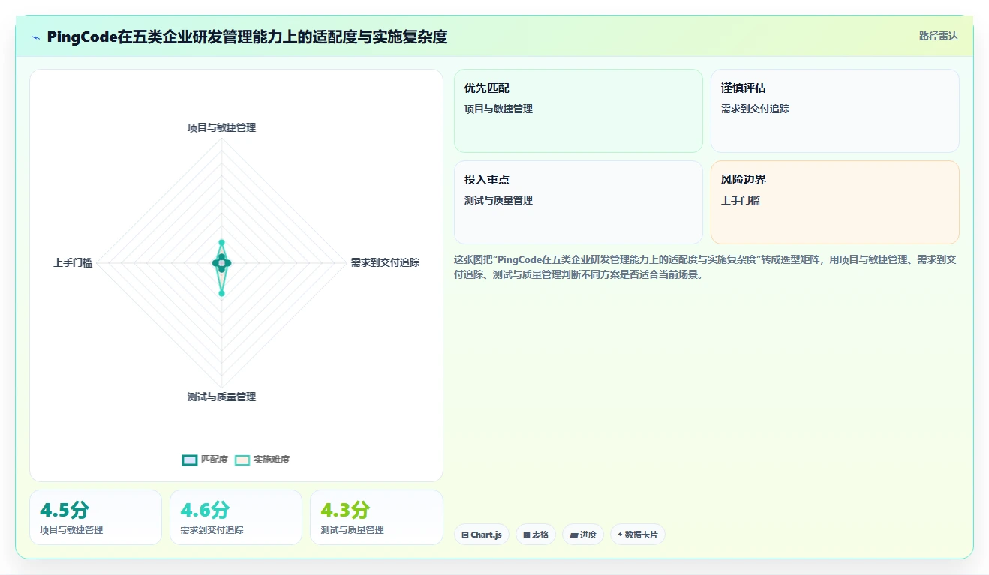Screen dimensions: 989x575
Task: Click 需求到交付追踪 text in 谨慎评估 card
Action: coord(755,109)
